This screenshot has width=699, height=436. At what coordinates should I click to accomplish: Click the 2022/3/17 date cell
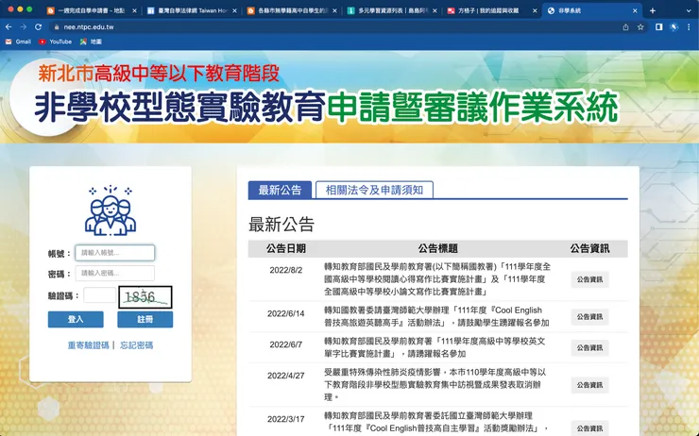click(x=286, y=419)
